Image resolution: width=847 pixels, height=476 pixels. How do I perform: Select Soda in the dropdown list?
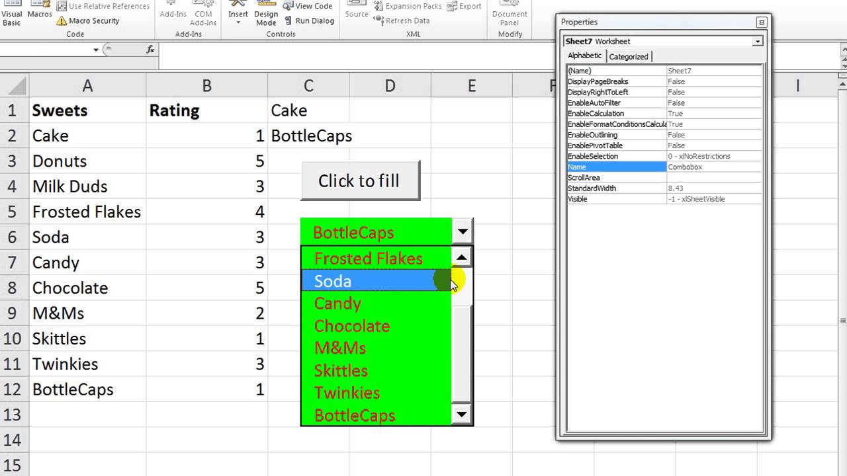click(376, 281)
